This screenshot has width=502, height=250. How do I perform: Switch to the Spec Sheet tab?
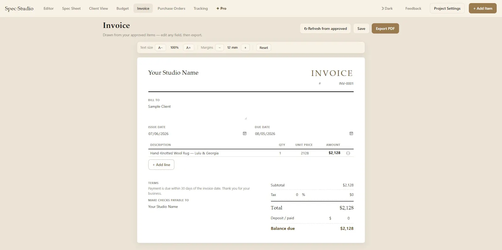tap(71, 8)
